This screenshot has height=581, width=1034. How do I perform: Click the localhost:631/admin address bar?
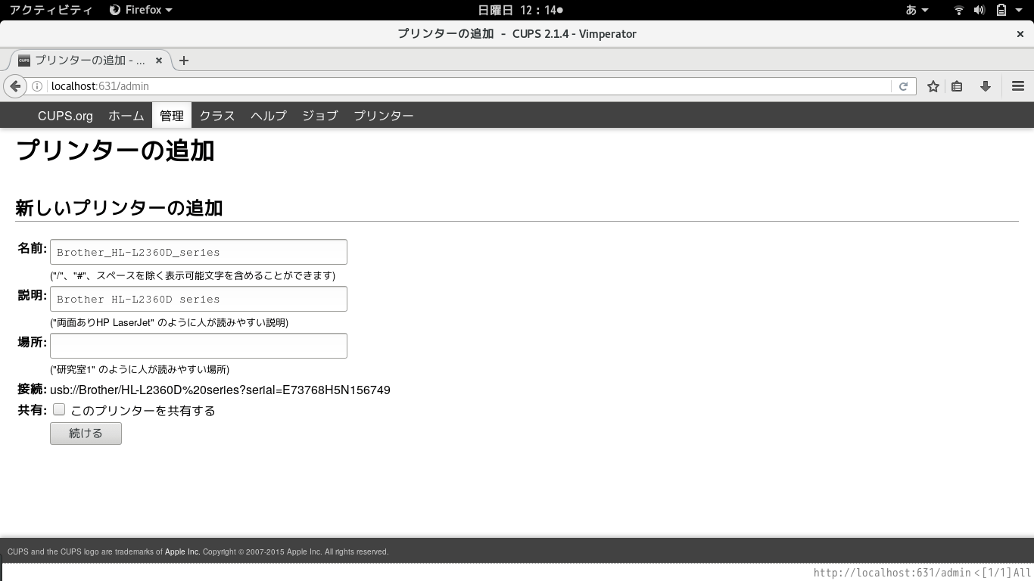pyautogui.click(x=469, y=86)
